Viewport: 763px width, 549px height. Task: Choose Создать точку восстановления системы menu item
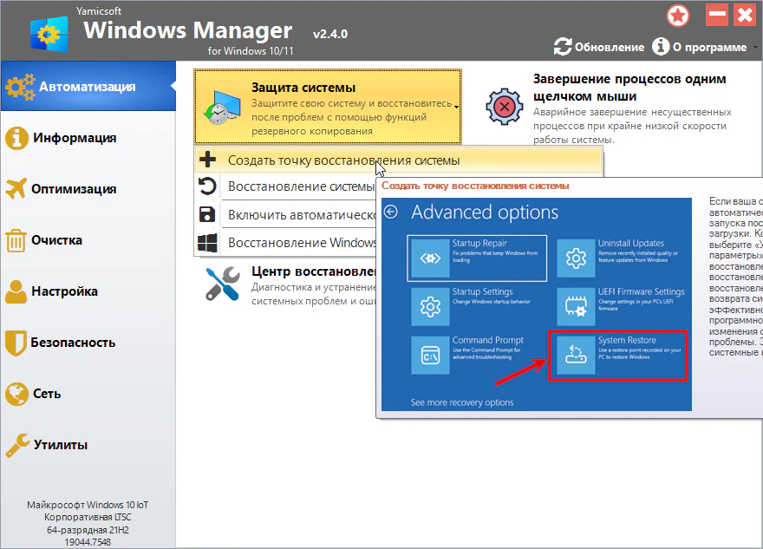click(x=398, y=160)
